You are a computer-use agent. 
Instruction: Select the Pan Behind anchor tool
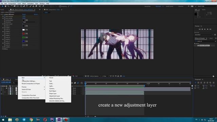[x=18, y=6]
